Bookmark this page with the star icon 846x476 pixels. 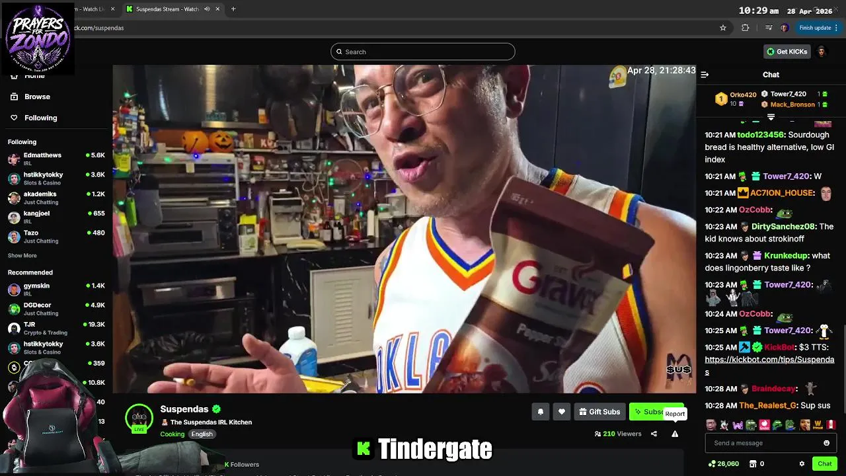723,28
